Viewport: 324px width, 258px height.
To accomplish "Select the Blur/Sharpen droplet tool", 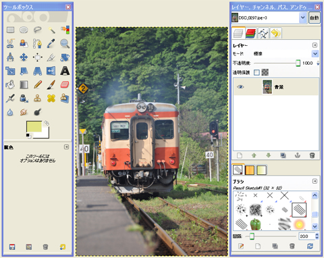I will 10,112.
